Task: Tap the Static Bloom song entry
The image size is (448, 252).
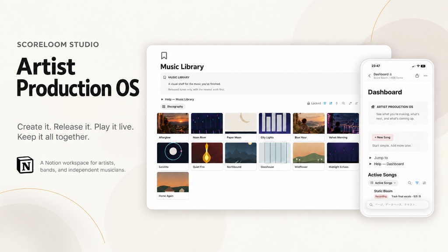Action: point(383,191)
